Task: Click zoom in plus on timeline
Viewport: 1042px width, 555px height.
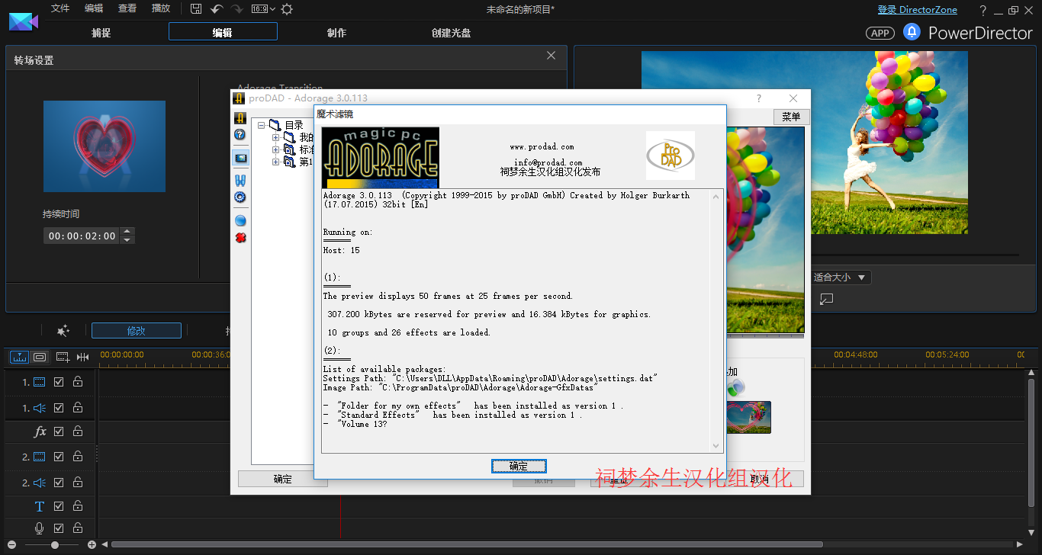Action: pos(92,544)
